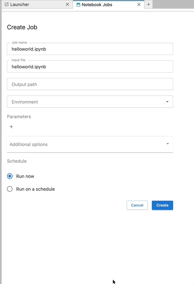This screenshot has height=284, width=194.
Task: Click the Create button
Action: [x=162, y=205]
